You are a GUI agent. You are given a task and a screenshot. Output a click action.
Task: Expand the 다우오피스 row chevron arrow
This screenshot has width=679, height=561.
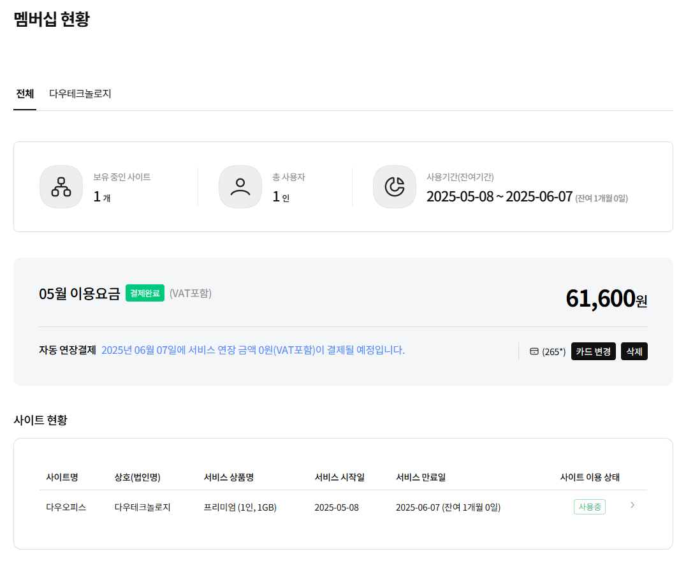(x=632, y=506)
